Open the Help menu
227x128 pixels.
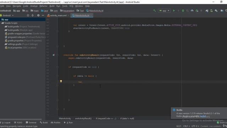pyautogui.click(x=87, y=6)
